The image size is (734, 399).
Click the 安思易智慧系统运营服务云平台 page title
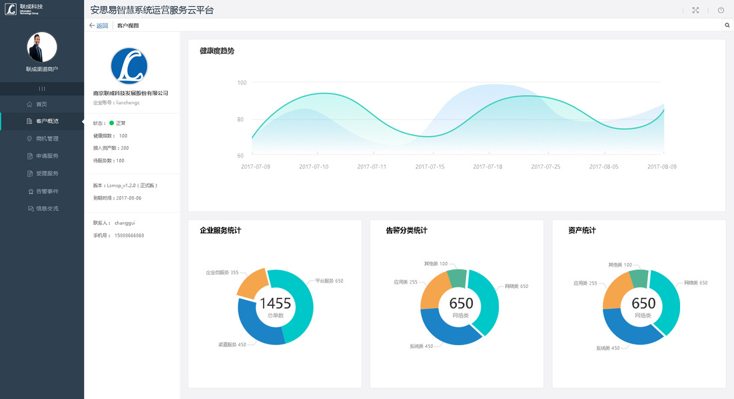(x=152, y=10)
